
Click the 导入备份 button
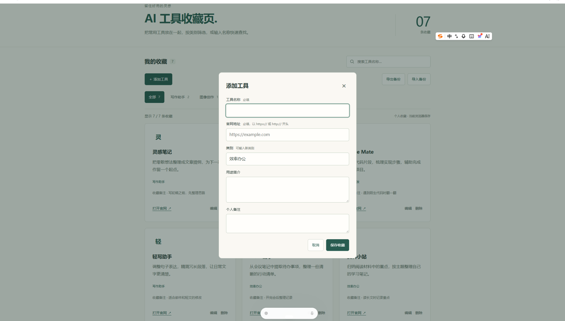419,79
